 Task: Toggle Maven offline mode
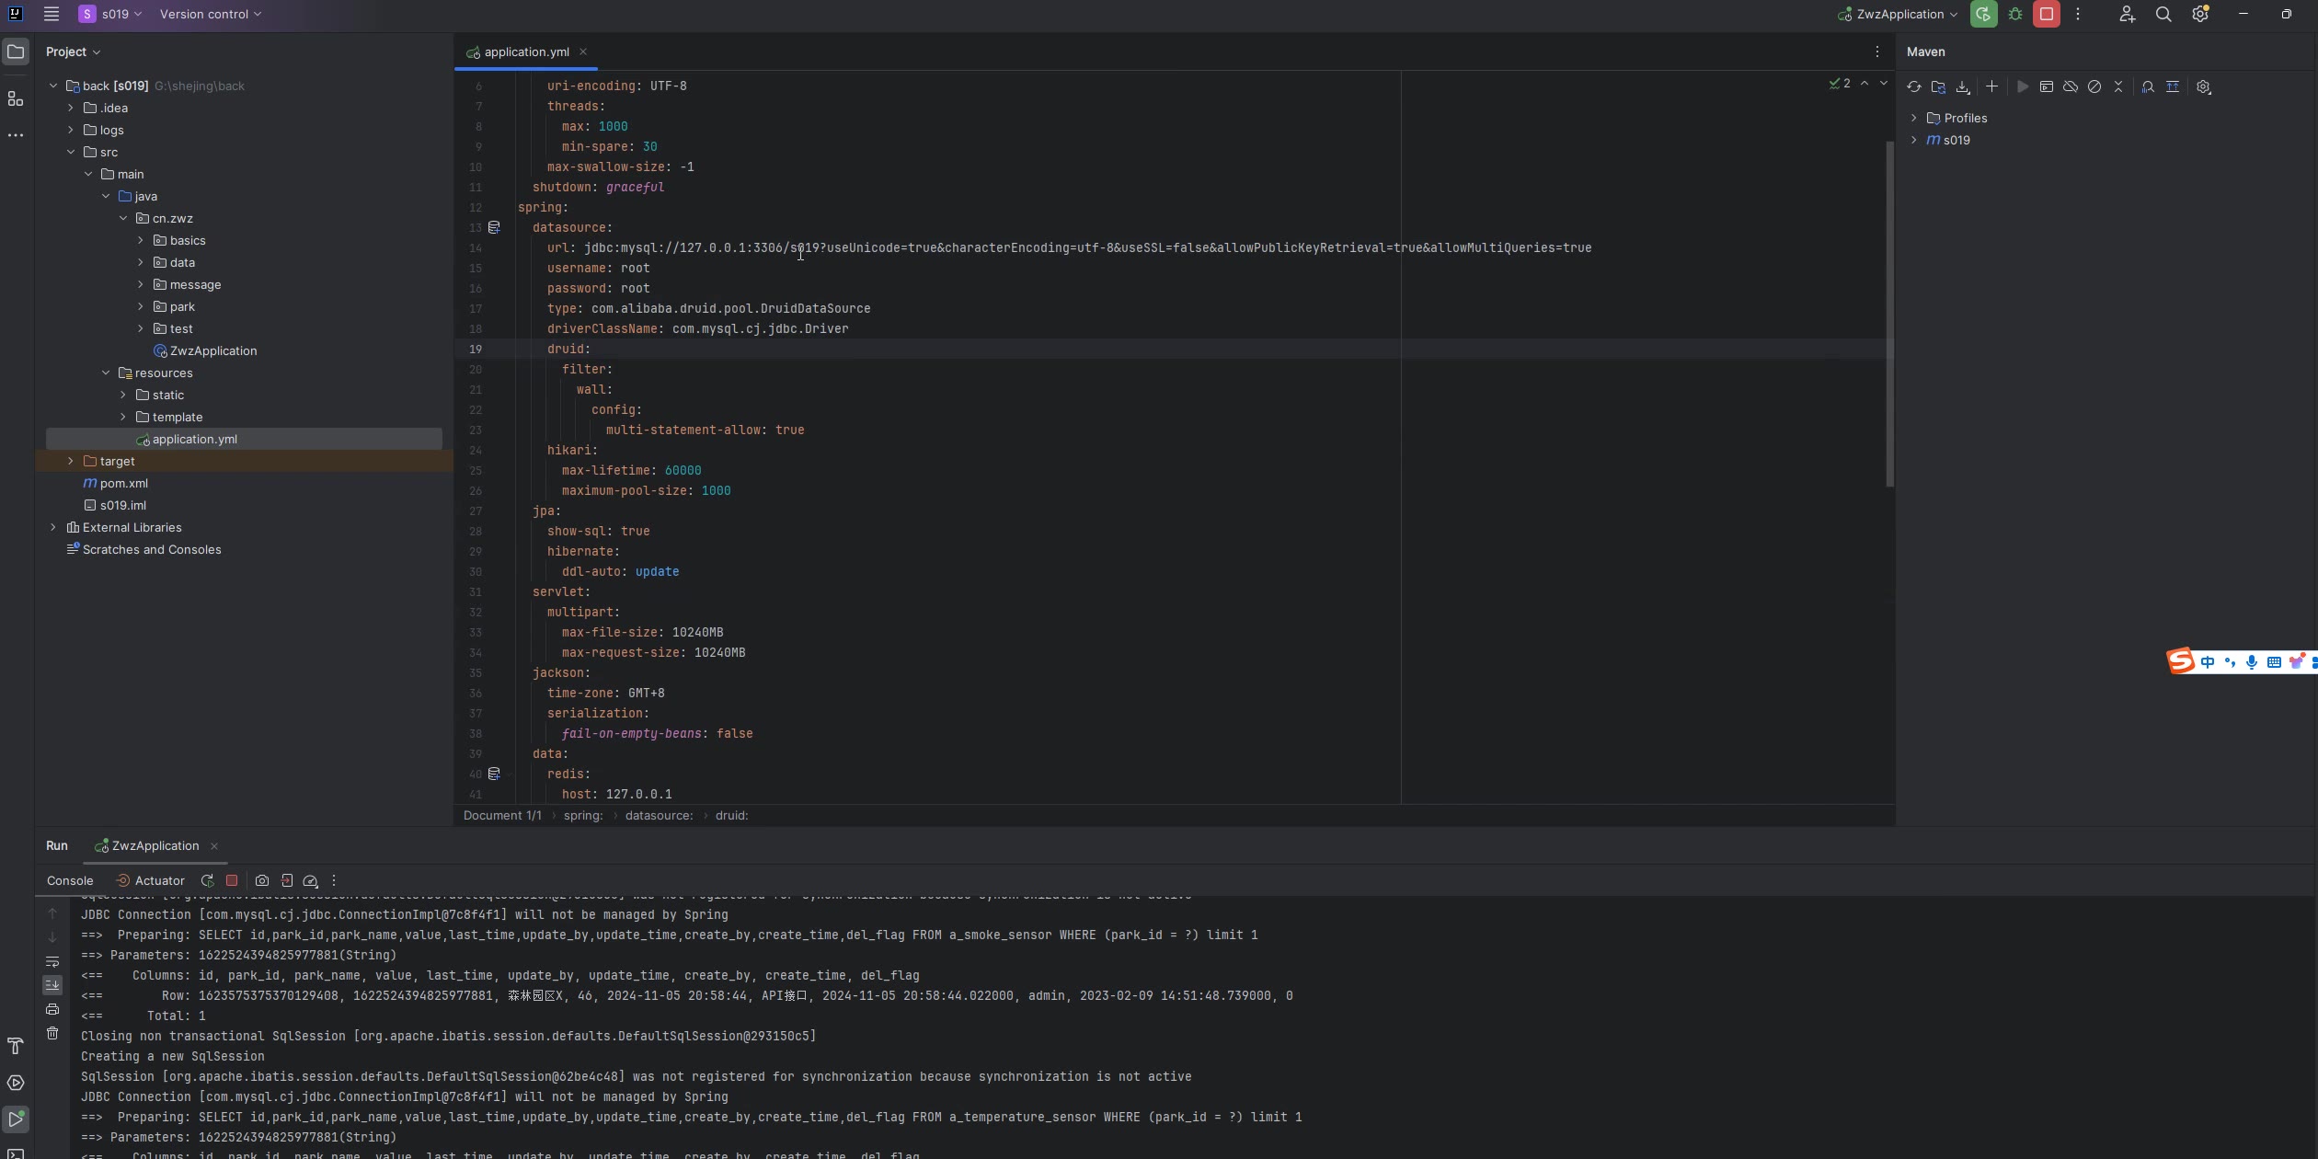tap(2071, 86)
